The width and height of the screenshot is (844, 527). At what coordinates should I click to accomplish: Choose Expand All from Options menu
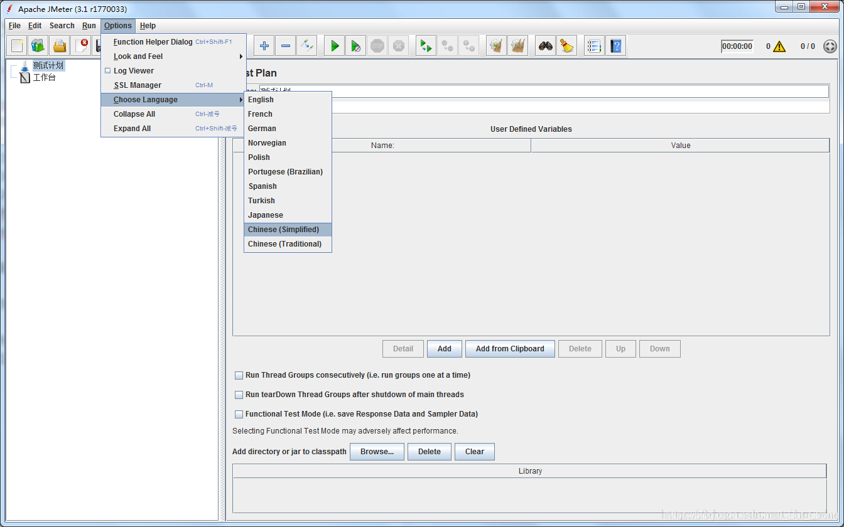173,129
